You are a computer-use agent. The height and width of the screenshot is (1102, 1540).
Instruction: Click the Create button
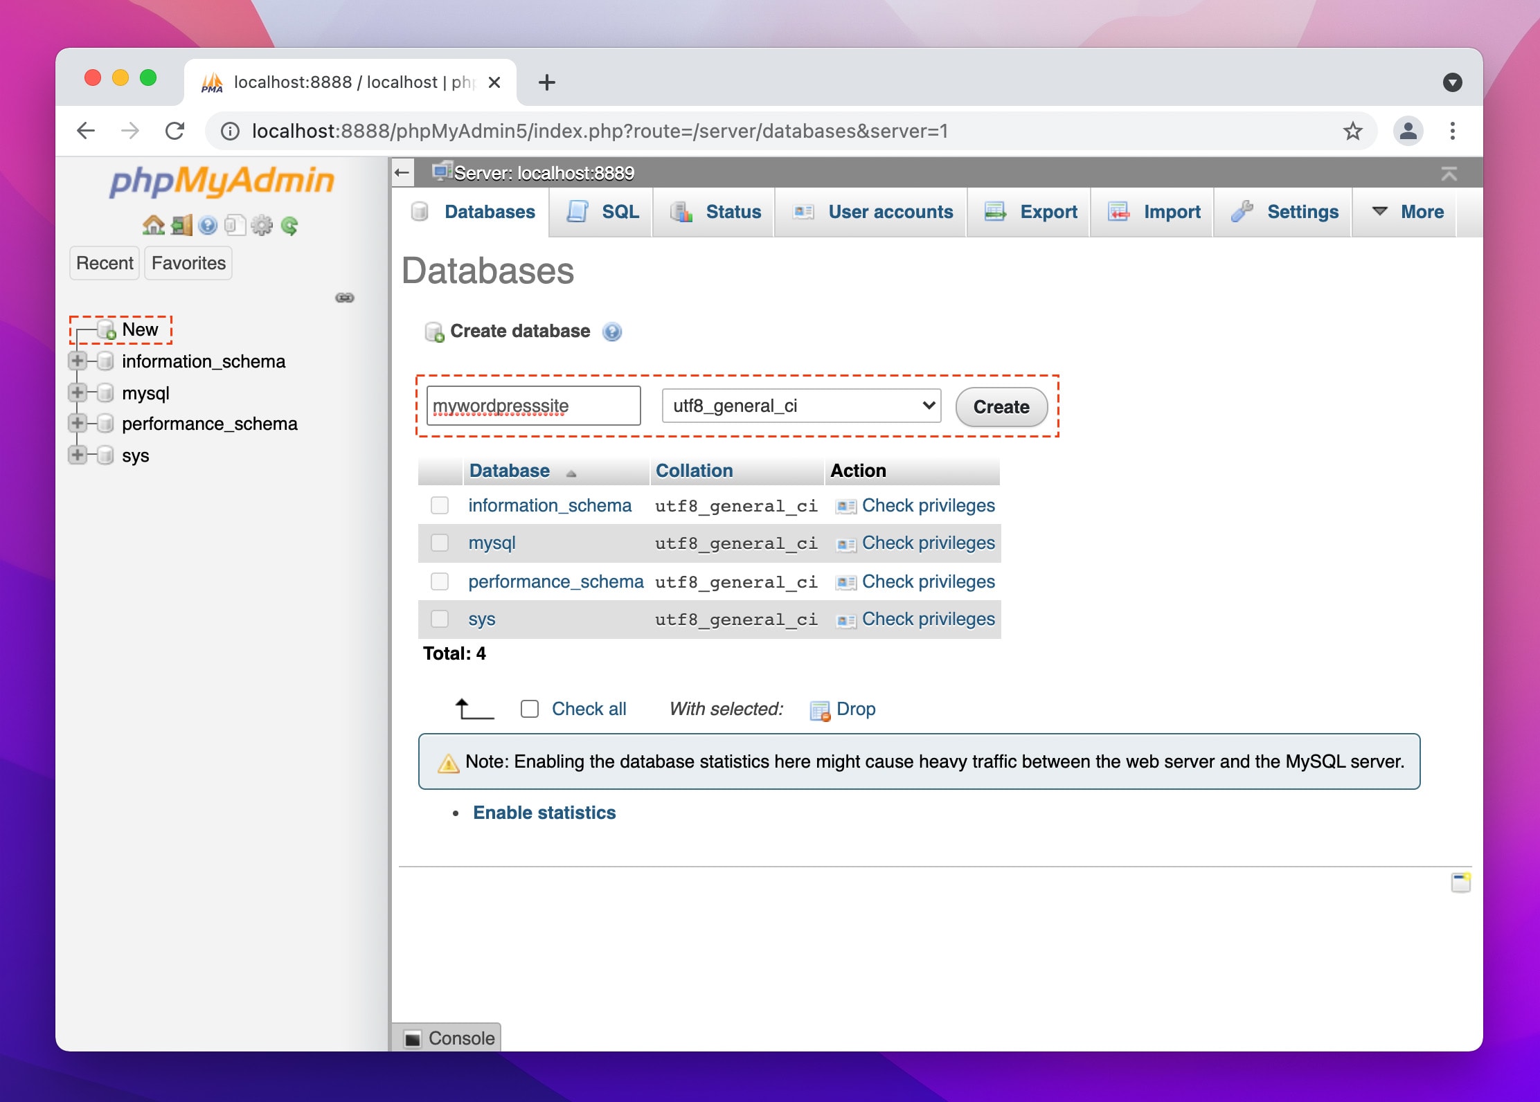(1001, 407)
